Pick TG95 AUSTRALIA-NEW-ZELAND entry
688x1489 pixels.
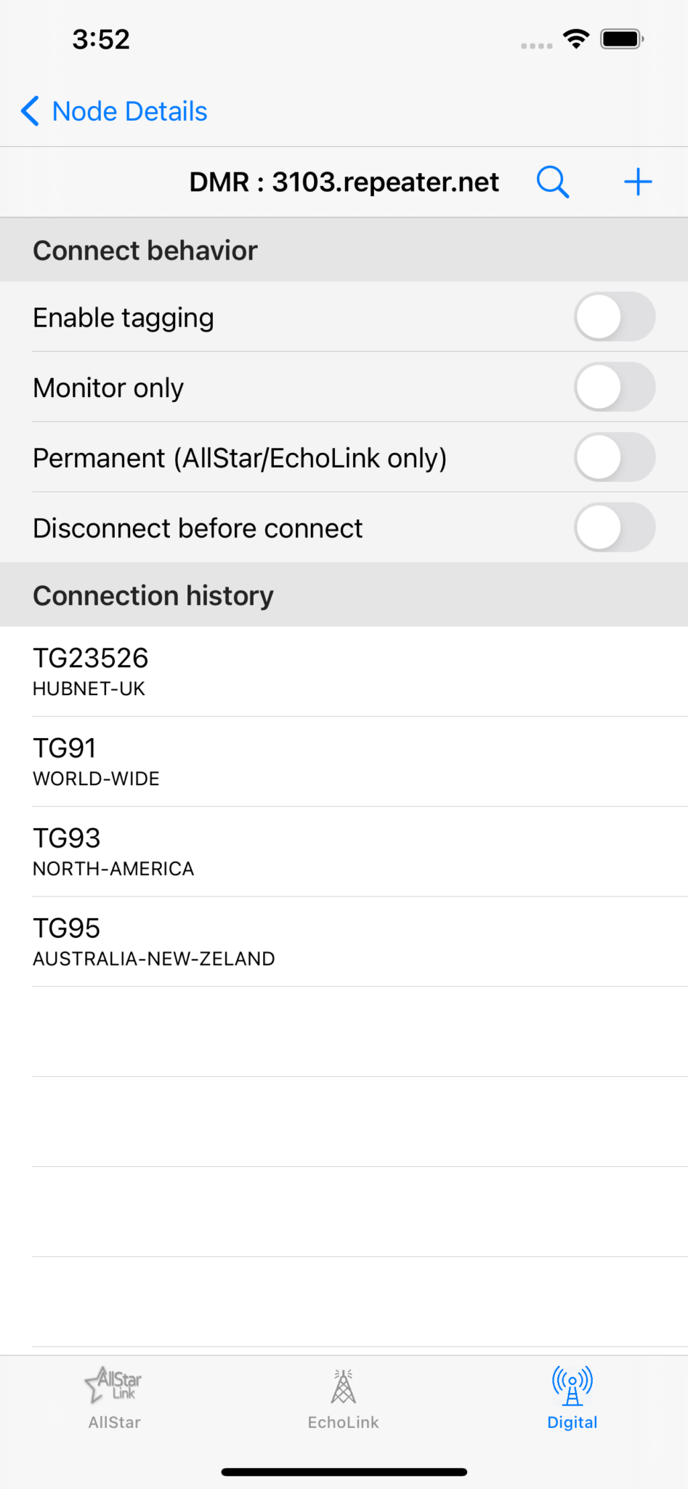(x=344, y=942)
